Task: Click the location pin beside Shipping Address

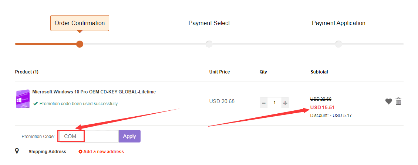Action: click(17, 151)
